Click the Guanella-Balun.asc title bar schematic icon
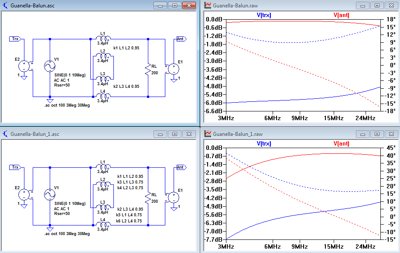 [x=5, y=6]
